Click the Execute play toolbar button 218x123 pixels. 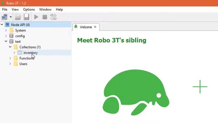tap(36, 17)
